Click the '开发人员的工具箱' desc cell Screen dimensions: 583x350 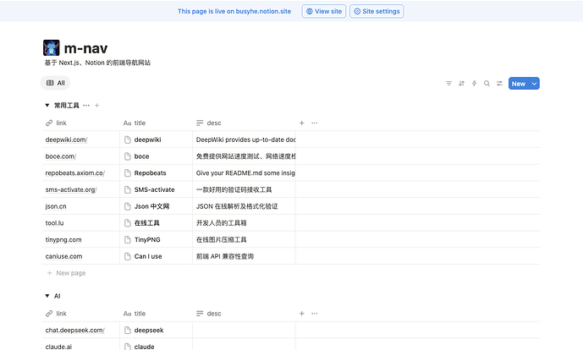(245, 223)
